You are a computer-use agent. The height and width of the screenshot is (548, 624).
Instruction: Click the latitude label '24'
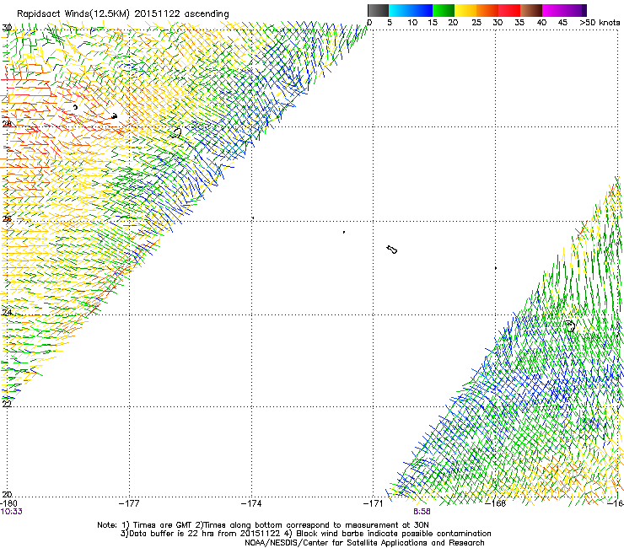pos(7,313)
